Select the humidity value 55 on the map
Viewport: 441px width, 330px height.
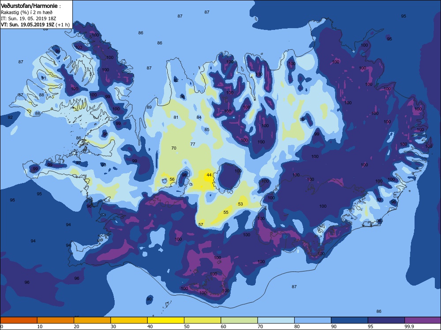[x=226, y=213]
